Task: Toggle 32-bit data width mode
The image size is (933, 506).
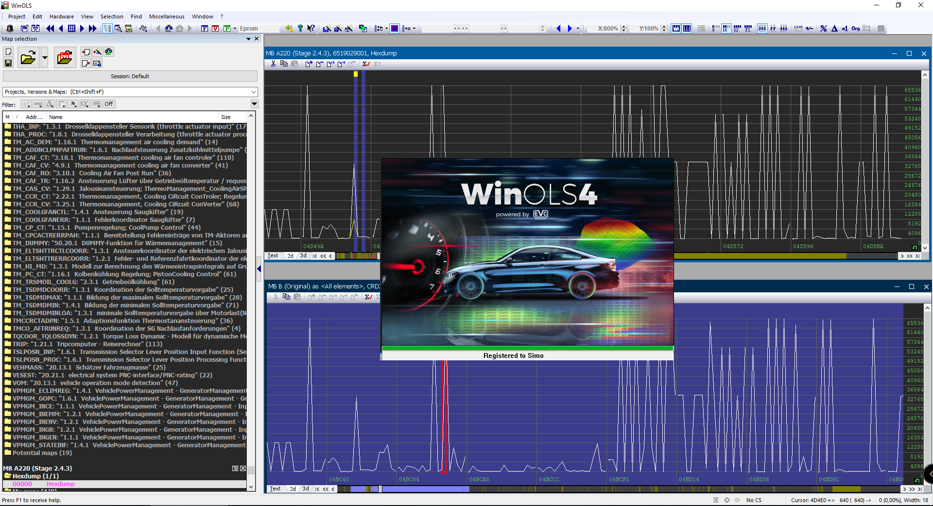Action: pos(737,29)
